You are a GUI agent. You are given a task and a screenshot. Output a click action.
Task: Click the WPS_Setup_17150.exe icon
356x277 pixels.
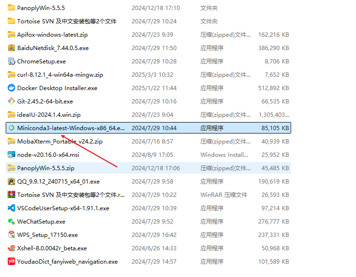[x=11, y=235]
